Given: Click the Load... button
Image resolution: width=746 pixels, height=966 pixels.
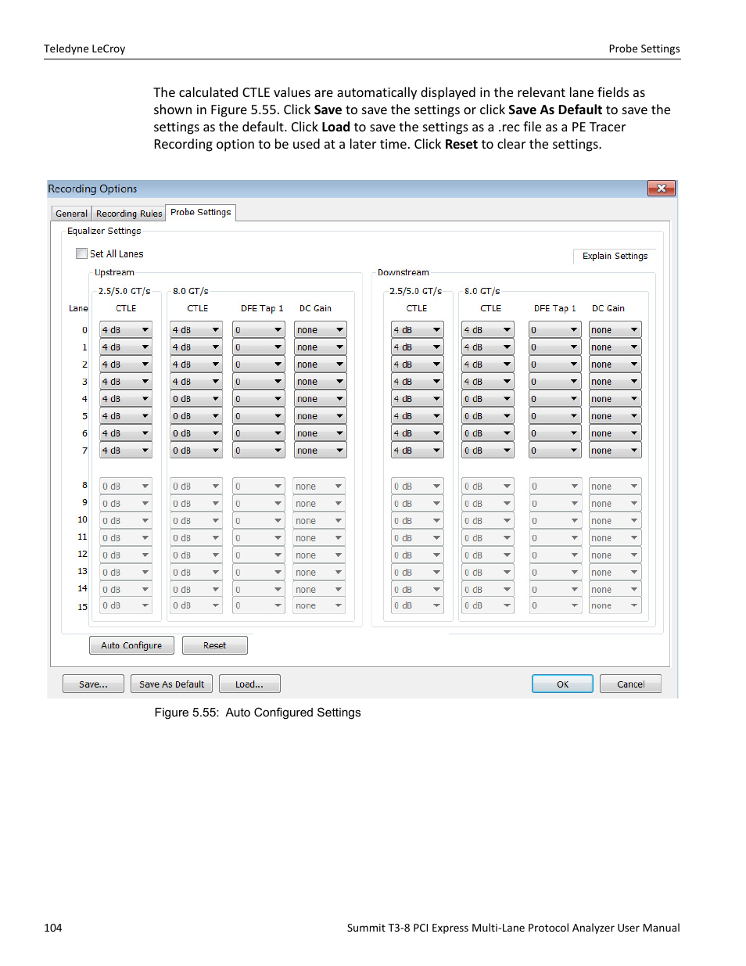Looking at the screenshot, I should [249, 684].
